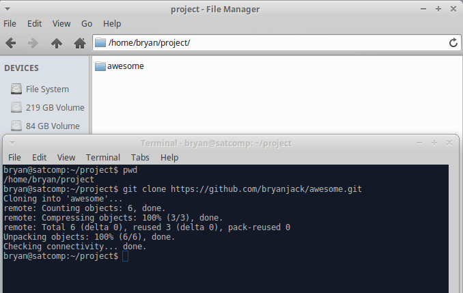Open the File Manager's Help menu

point(112,24)
